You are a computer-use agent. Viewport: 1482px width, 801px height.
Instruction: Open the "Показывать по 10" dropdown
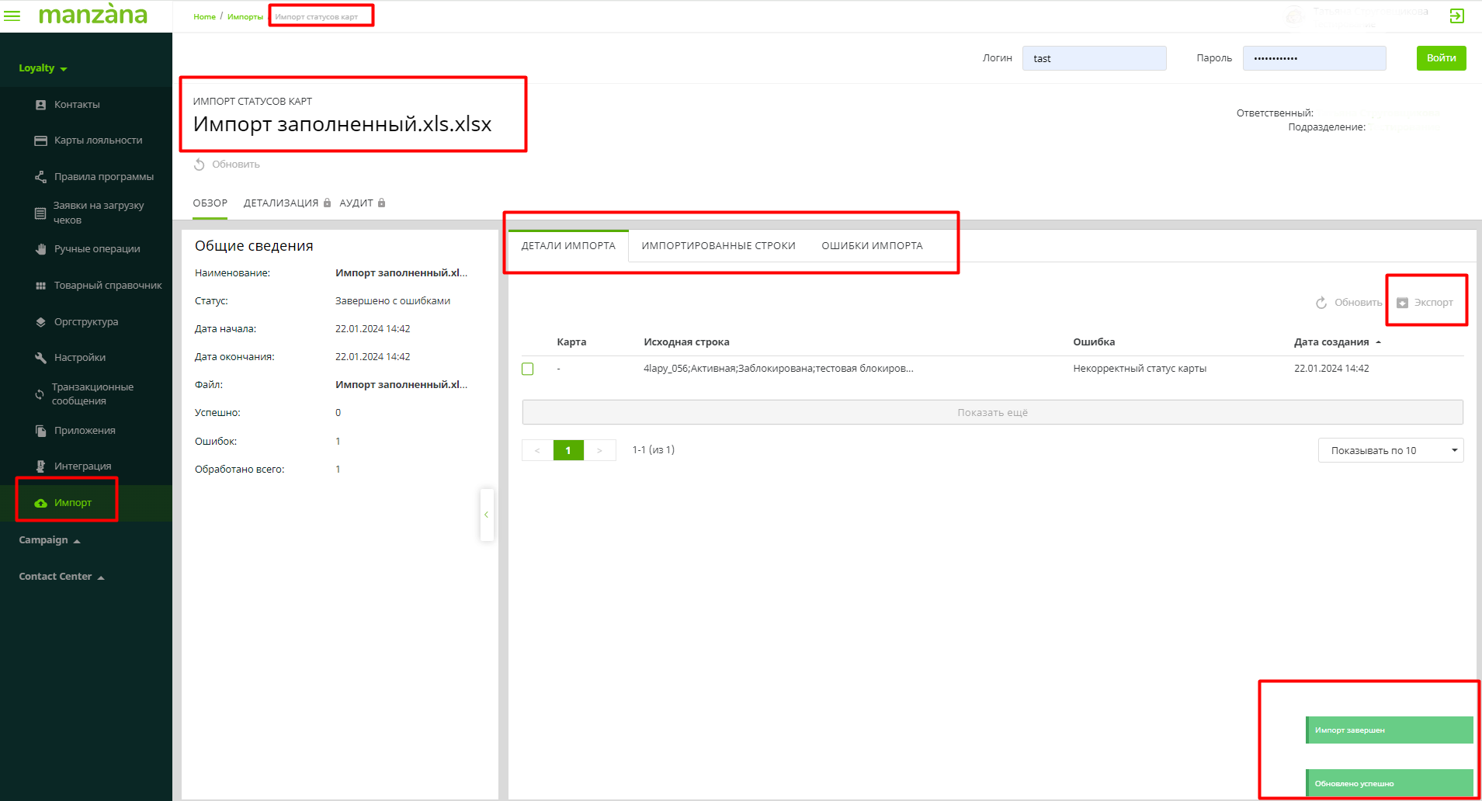click(x=1390, y=450)
